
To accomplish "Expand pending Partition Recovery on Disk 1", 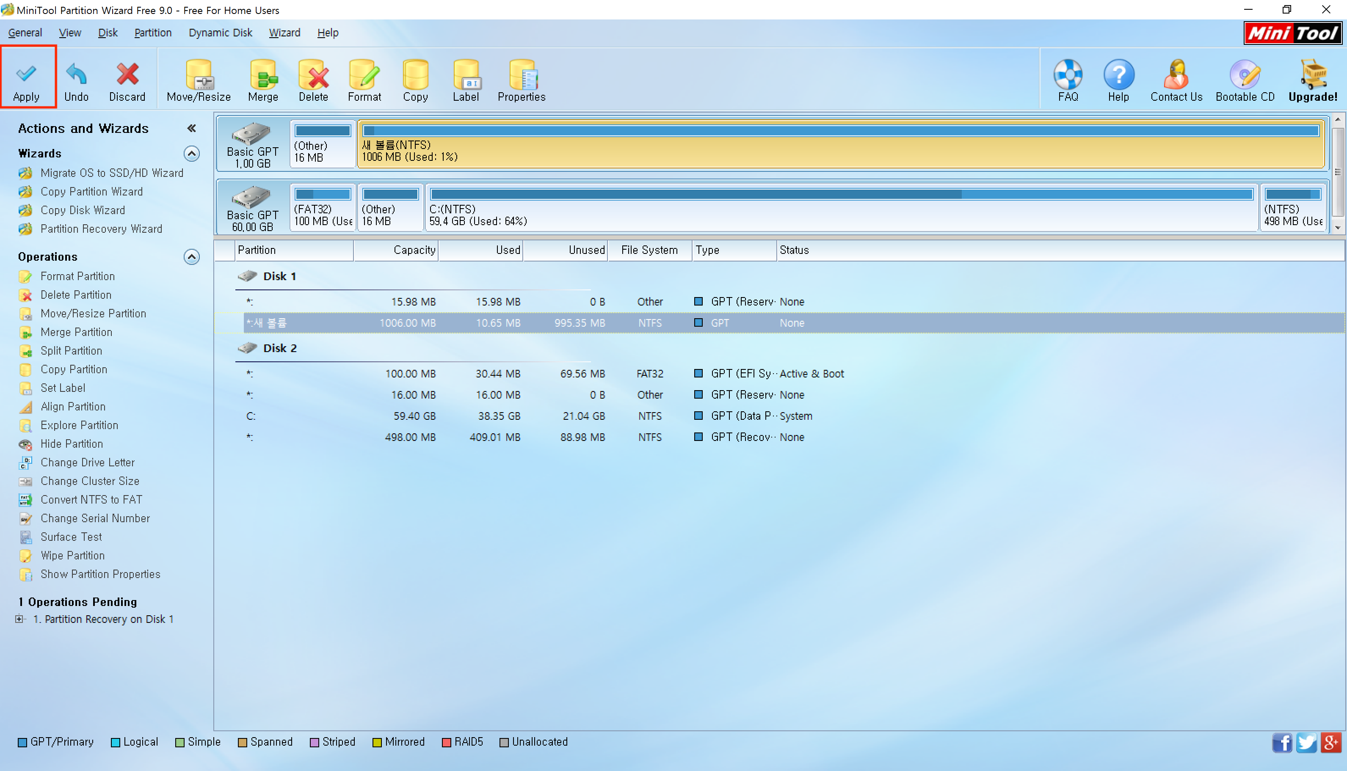I will tap(19, 619).
